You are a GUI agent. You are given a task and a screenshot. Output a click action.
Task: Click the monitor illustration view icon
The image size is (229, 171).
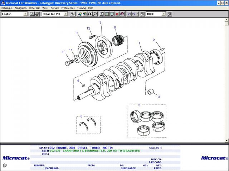(x=112, y=14)
